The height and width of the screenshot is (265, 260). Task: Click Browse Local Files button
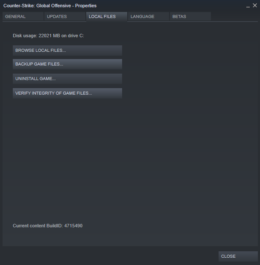coord(67,51)
